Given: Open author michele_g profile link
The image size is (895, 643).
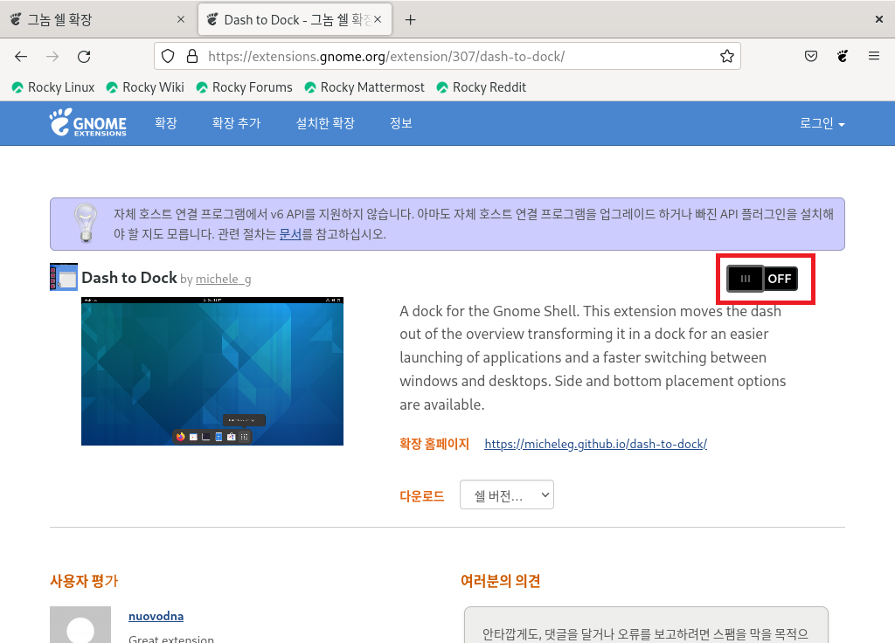Looking at the screenshot, I should [223, 279].
